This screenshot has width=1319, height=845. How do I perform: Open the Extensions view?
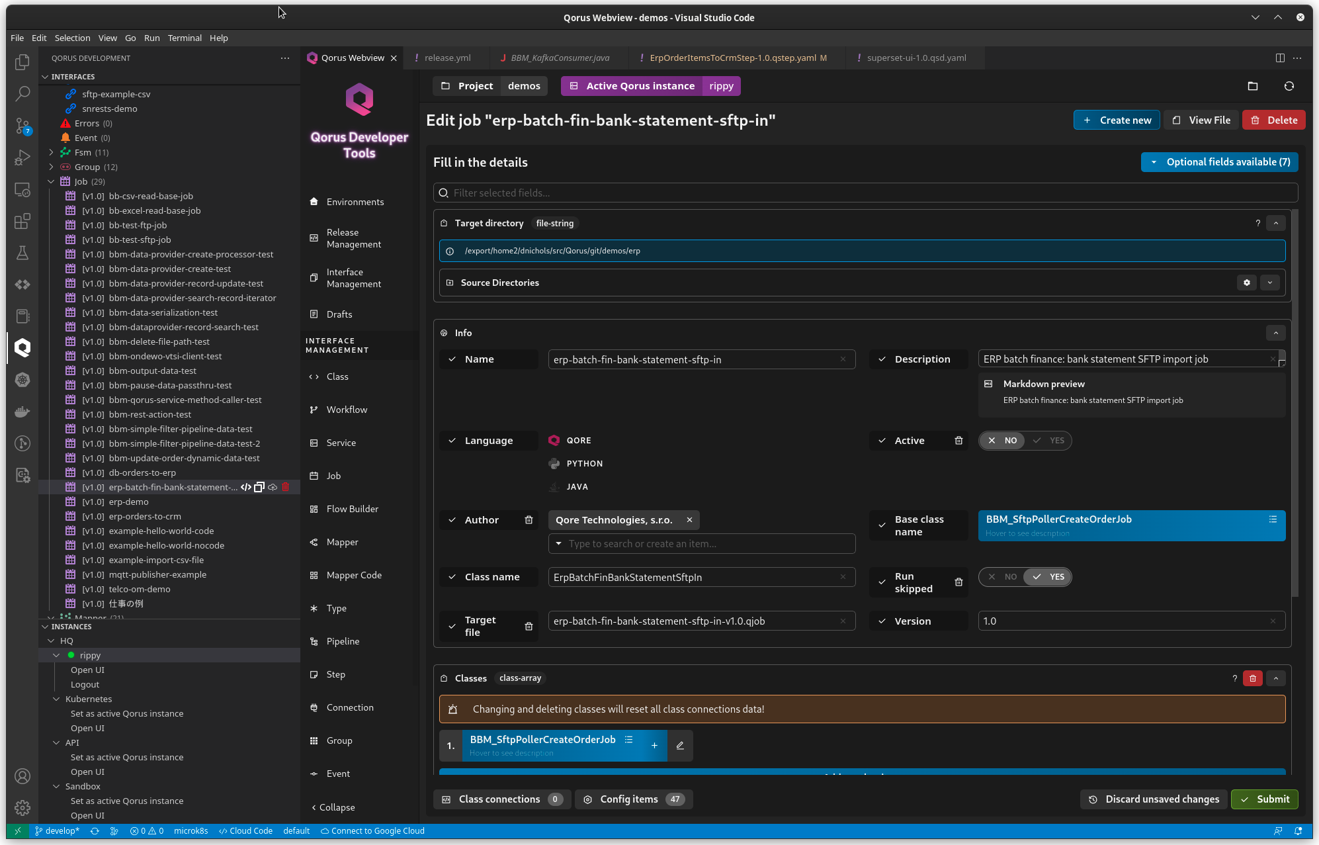coord(22,221)
